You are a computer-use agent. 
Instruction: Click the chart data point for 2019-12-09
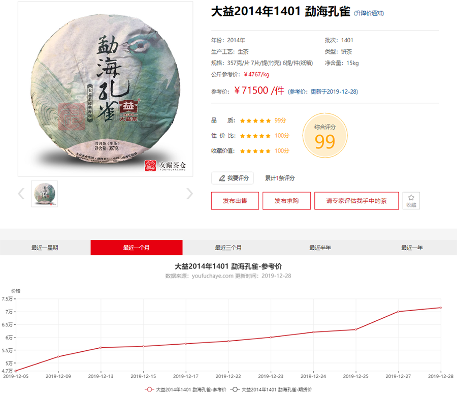[58, 357]
